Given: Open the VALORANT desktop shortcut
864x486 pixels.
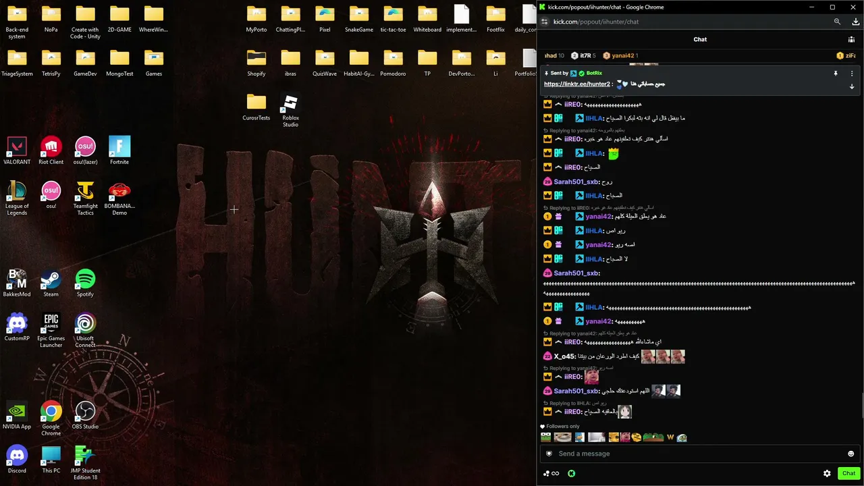Looking at the screenshot, I should 17,151.
